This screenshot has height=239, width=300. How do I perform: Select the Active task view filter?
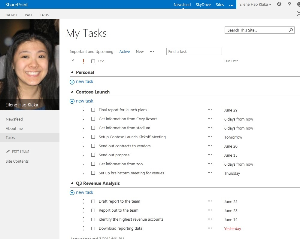pos(124,51)
